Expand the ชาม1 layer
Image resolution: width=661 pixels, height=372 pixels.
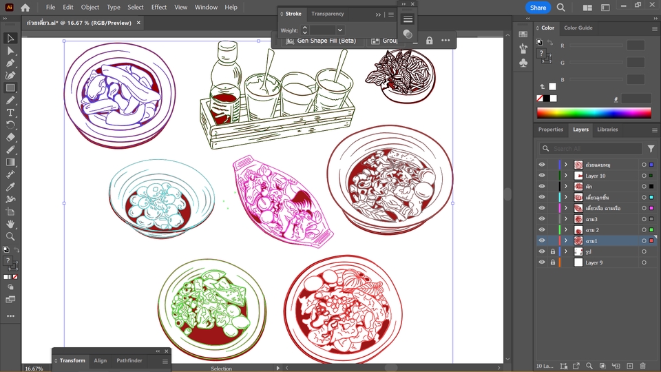pyautogui.click(x=566, y=240)
